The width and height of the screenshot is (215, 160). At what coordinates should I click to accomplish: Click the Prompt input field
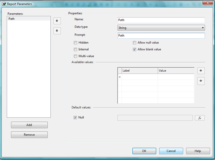(161, 35)
